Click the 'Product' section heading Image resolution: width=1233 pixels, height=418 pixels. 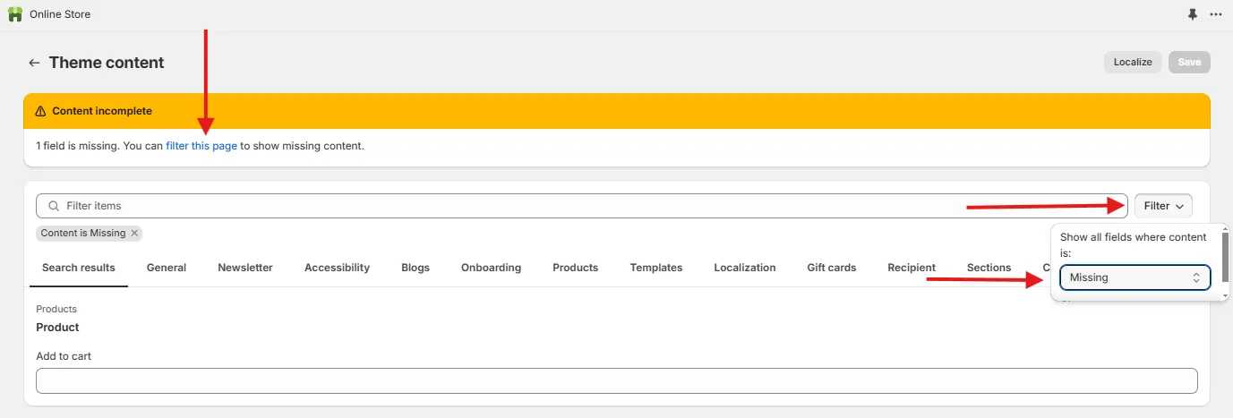[x=57, y=327]
